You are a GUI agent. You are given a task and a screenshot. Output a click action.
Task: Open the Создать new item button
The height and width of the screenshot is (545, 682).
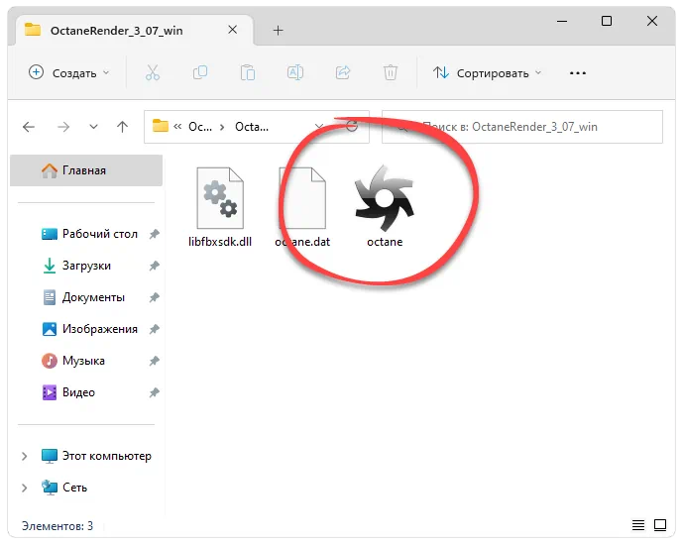[68, 72]
